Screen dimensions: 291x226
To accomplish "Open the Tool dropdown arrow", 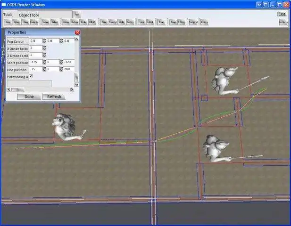I will click(77, 15).
